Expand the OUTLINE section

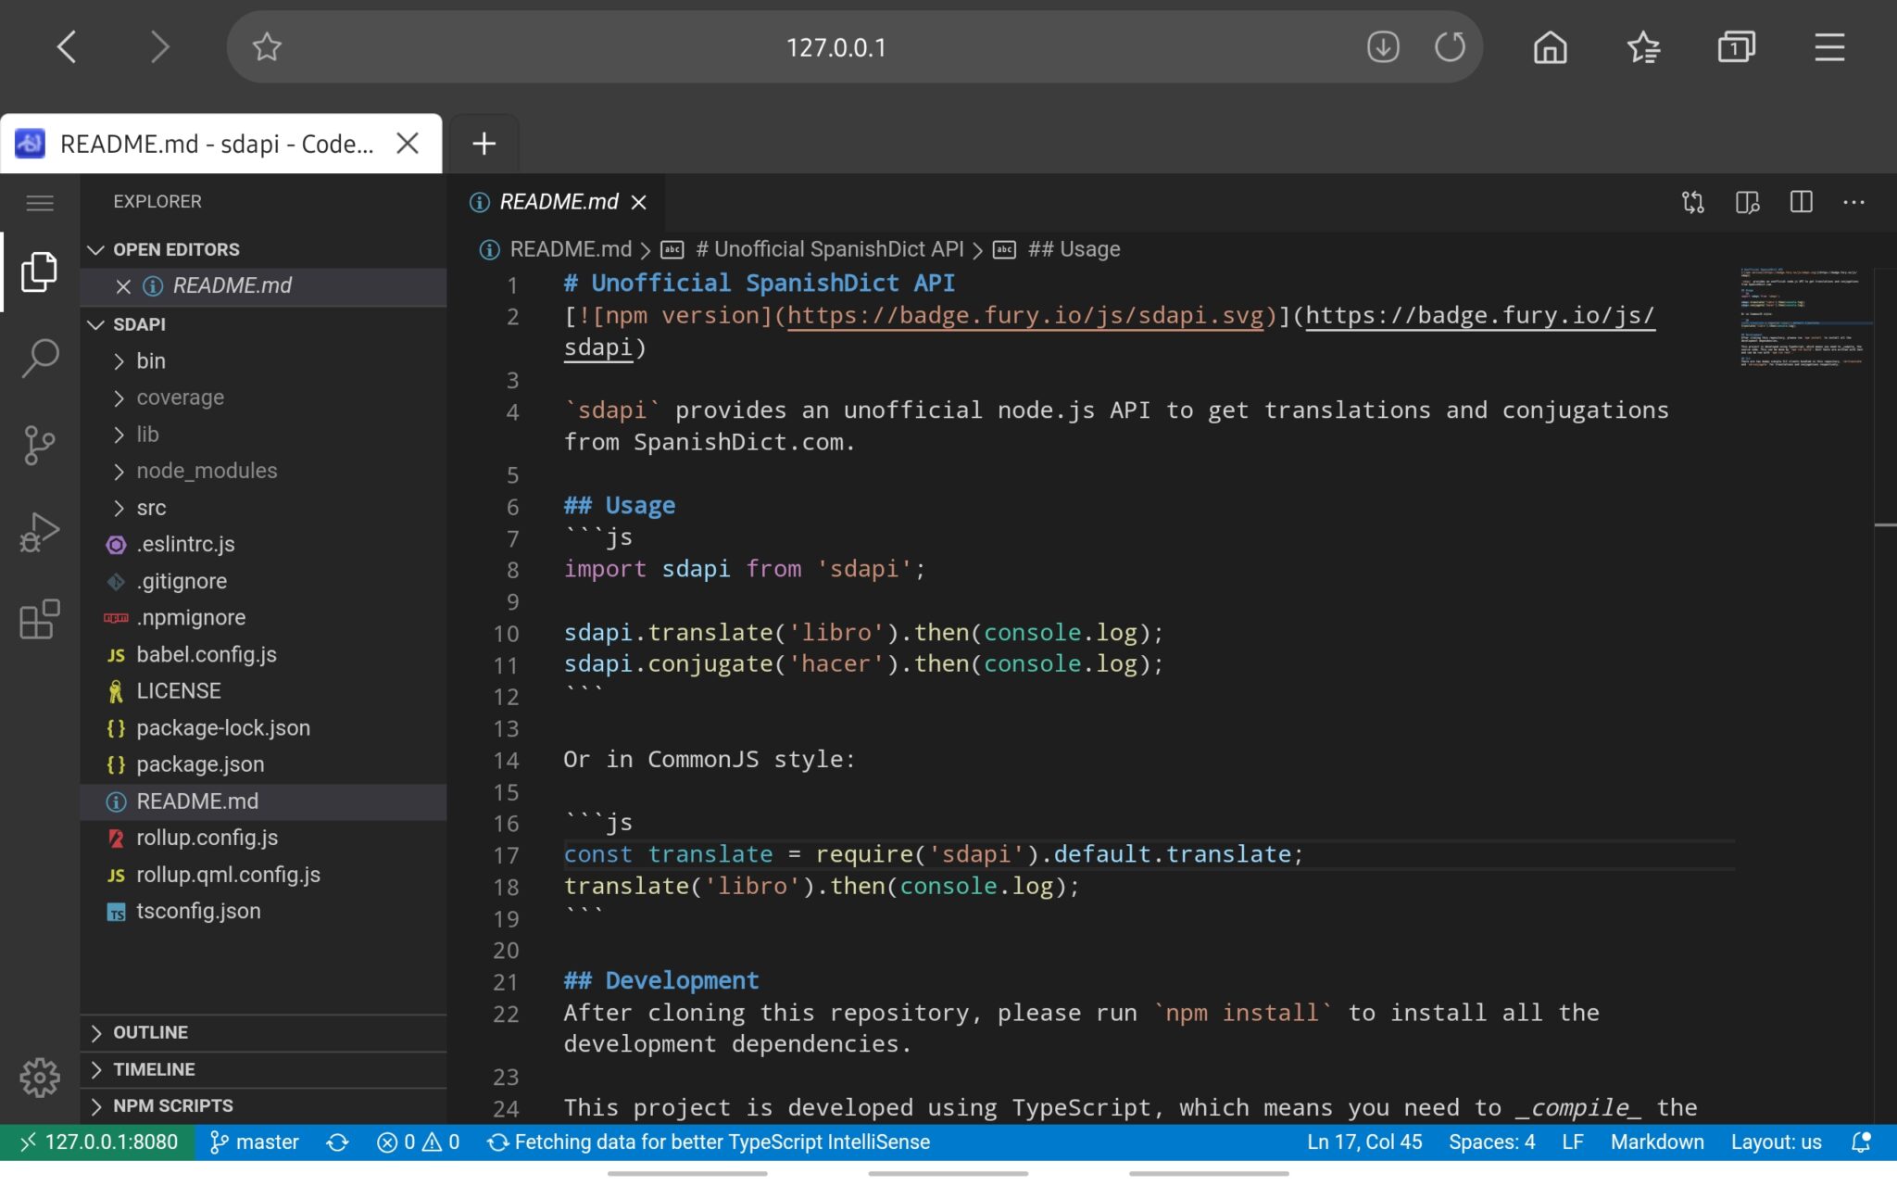150,1032
